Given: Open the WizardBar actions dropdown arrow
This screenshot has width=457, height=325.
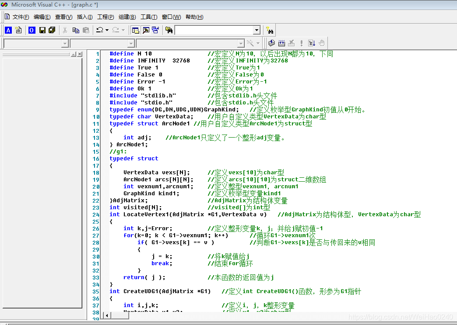Looking at the screenshot, I should (258, 43).
